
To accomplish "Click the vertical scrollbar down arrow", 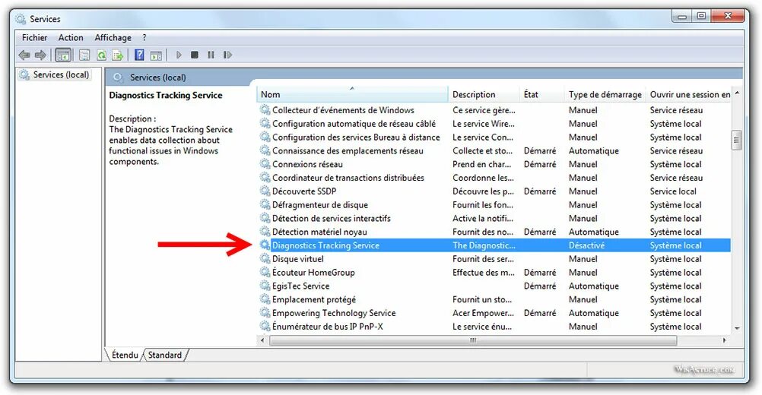I will (x=737, y=328).
